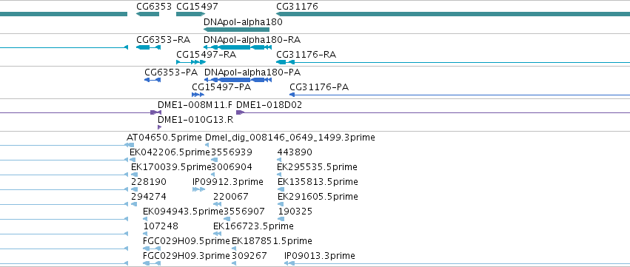The height and width of the screenshot is (267, 630).
Task: Select the CG6353-PA protein glyph
Action: pos(153,80)
